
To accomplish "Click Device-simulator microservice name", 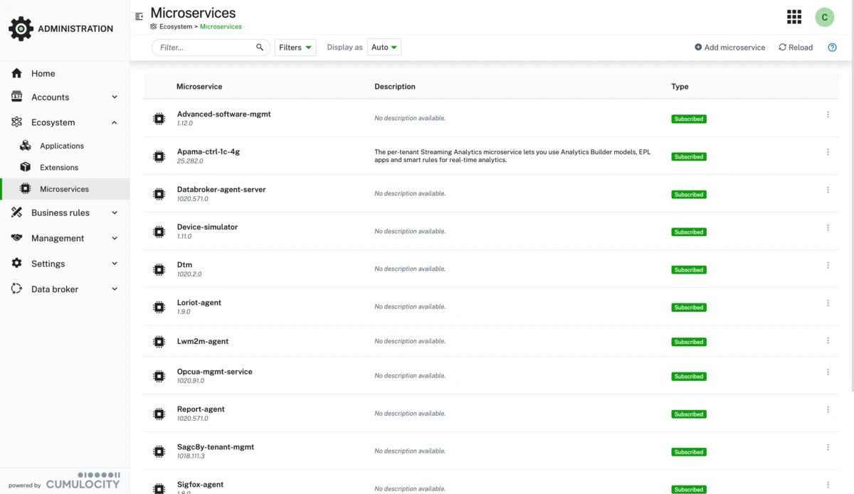I will [x=207, y=227].
